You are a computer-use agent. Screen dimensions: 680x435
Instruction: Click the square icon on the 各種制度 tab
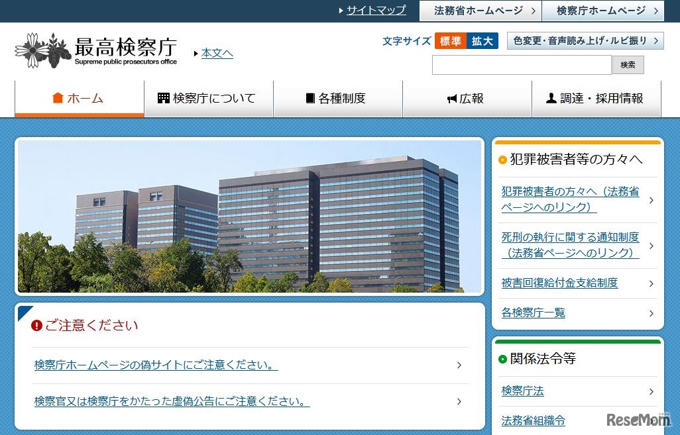coord(309,98)
